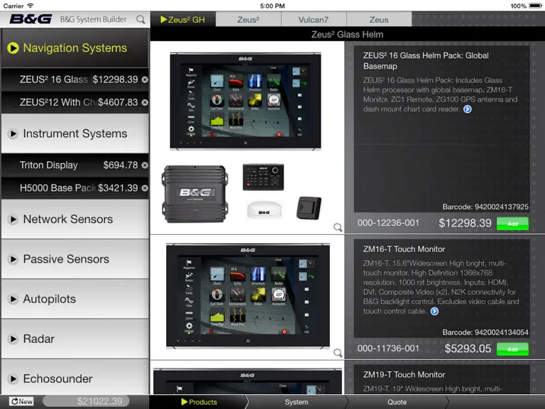Screen dimensions: 545x409
Task: Remove ZEUS² 16 Glass item from list
Action: (x=145, y=80)
